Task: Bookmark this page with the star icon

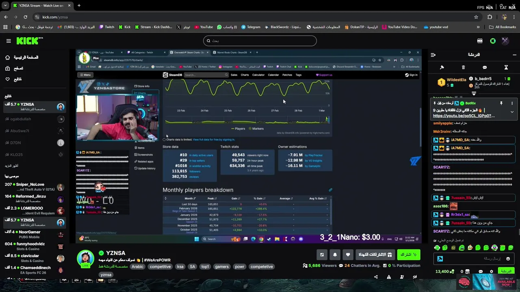Action: coord(476,17)
